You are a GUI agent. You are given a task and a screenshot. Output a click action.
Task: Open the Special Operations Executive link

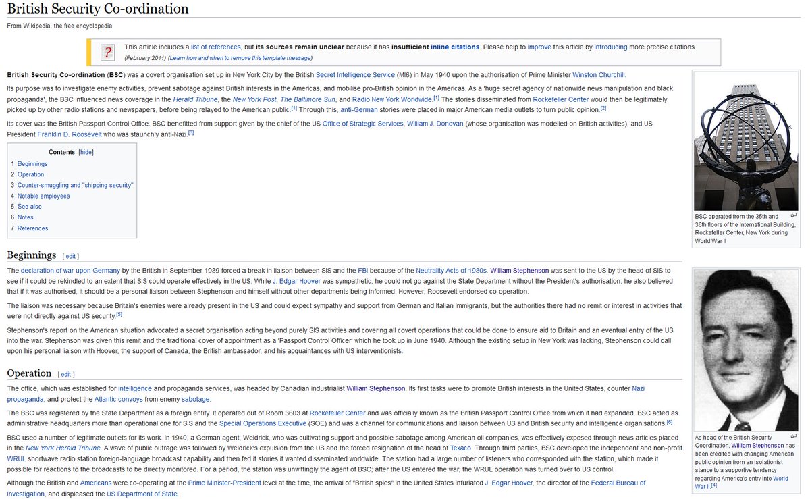point(262,423)
